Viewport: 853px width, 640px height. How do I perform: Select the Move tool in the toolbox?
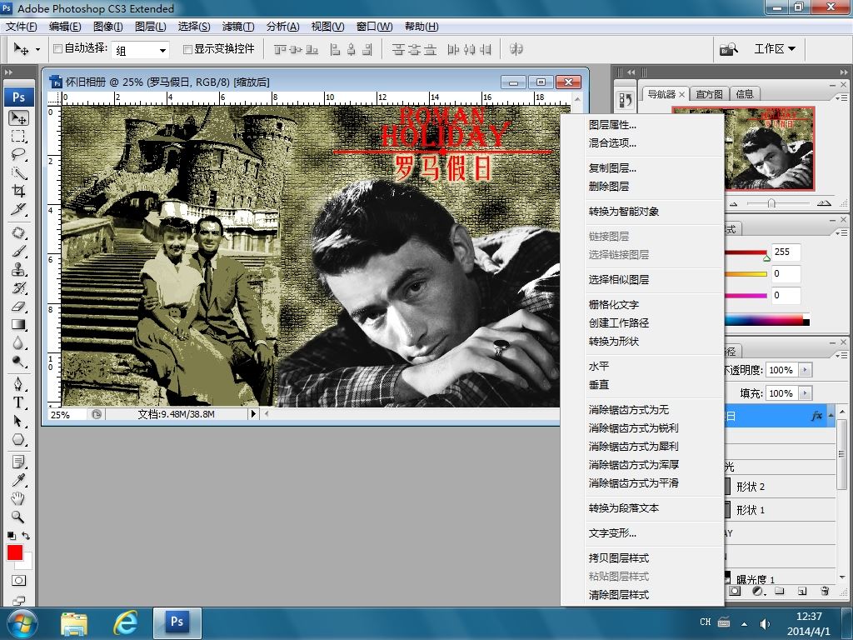click(x=18, y=117)
